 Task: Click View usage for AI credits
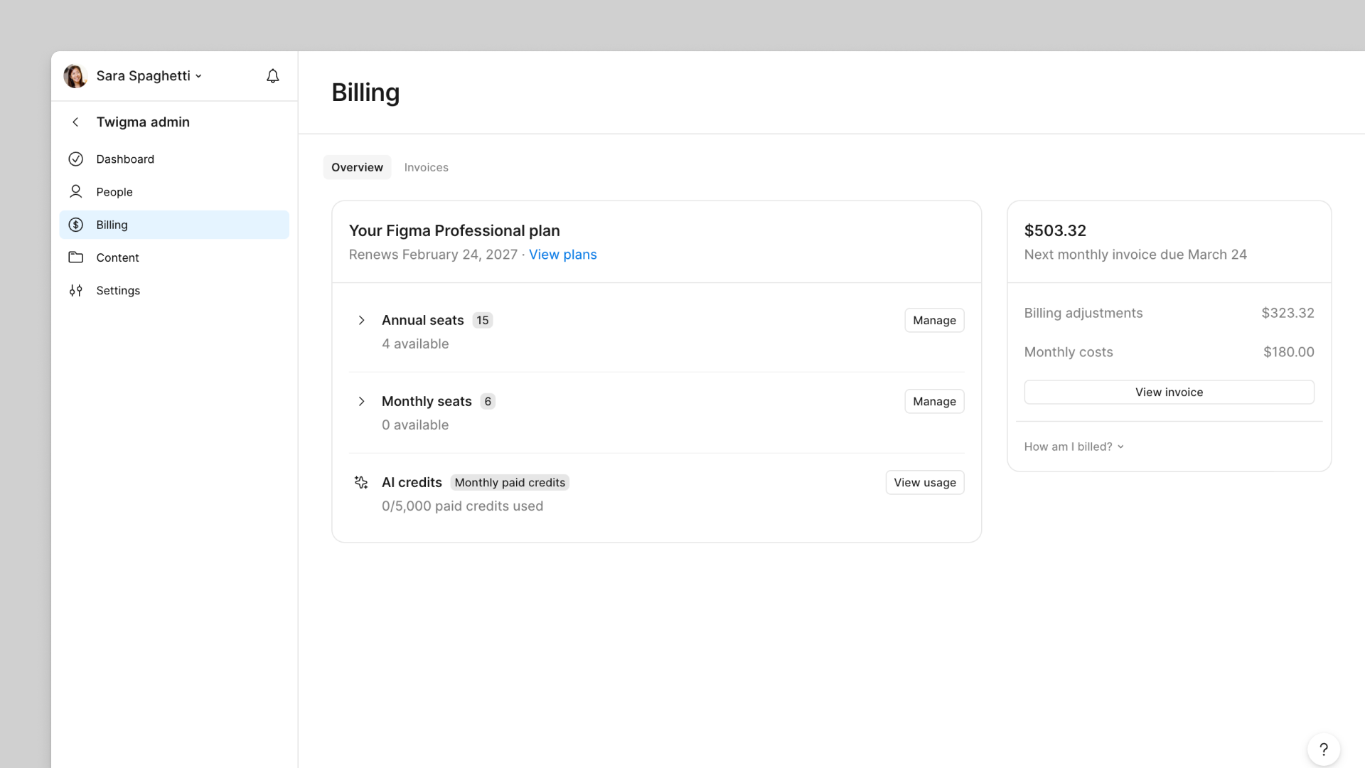click(924, 482)
